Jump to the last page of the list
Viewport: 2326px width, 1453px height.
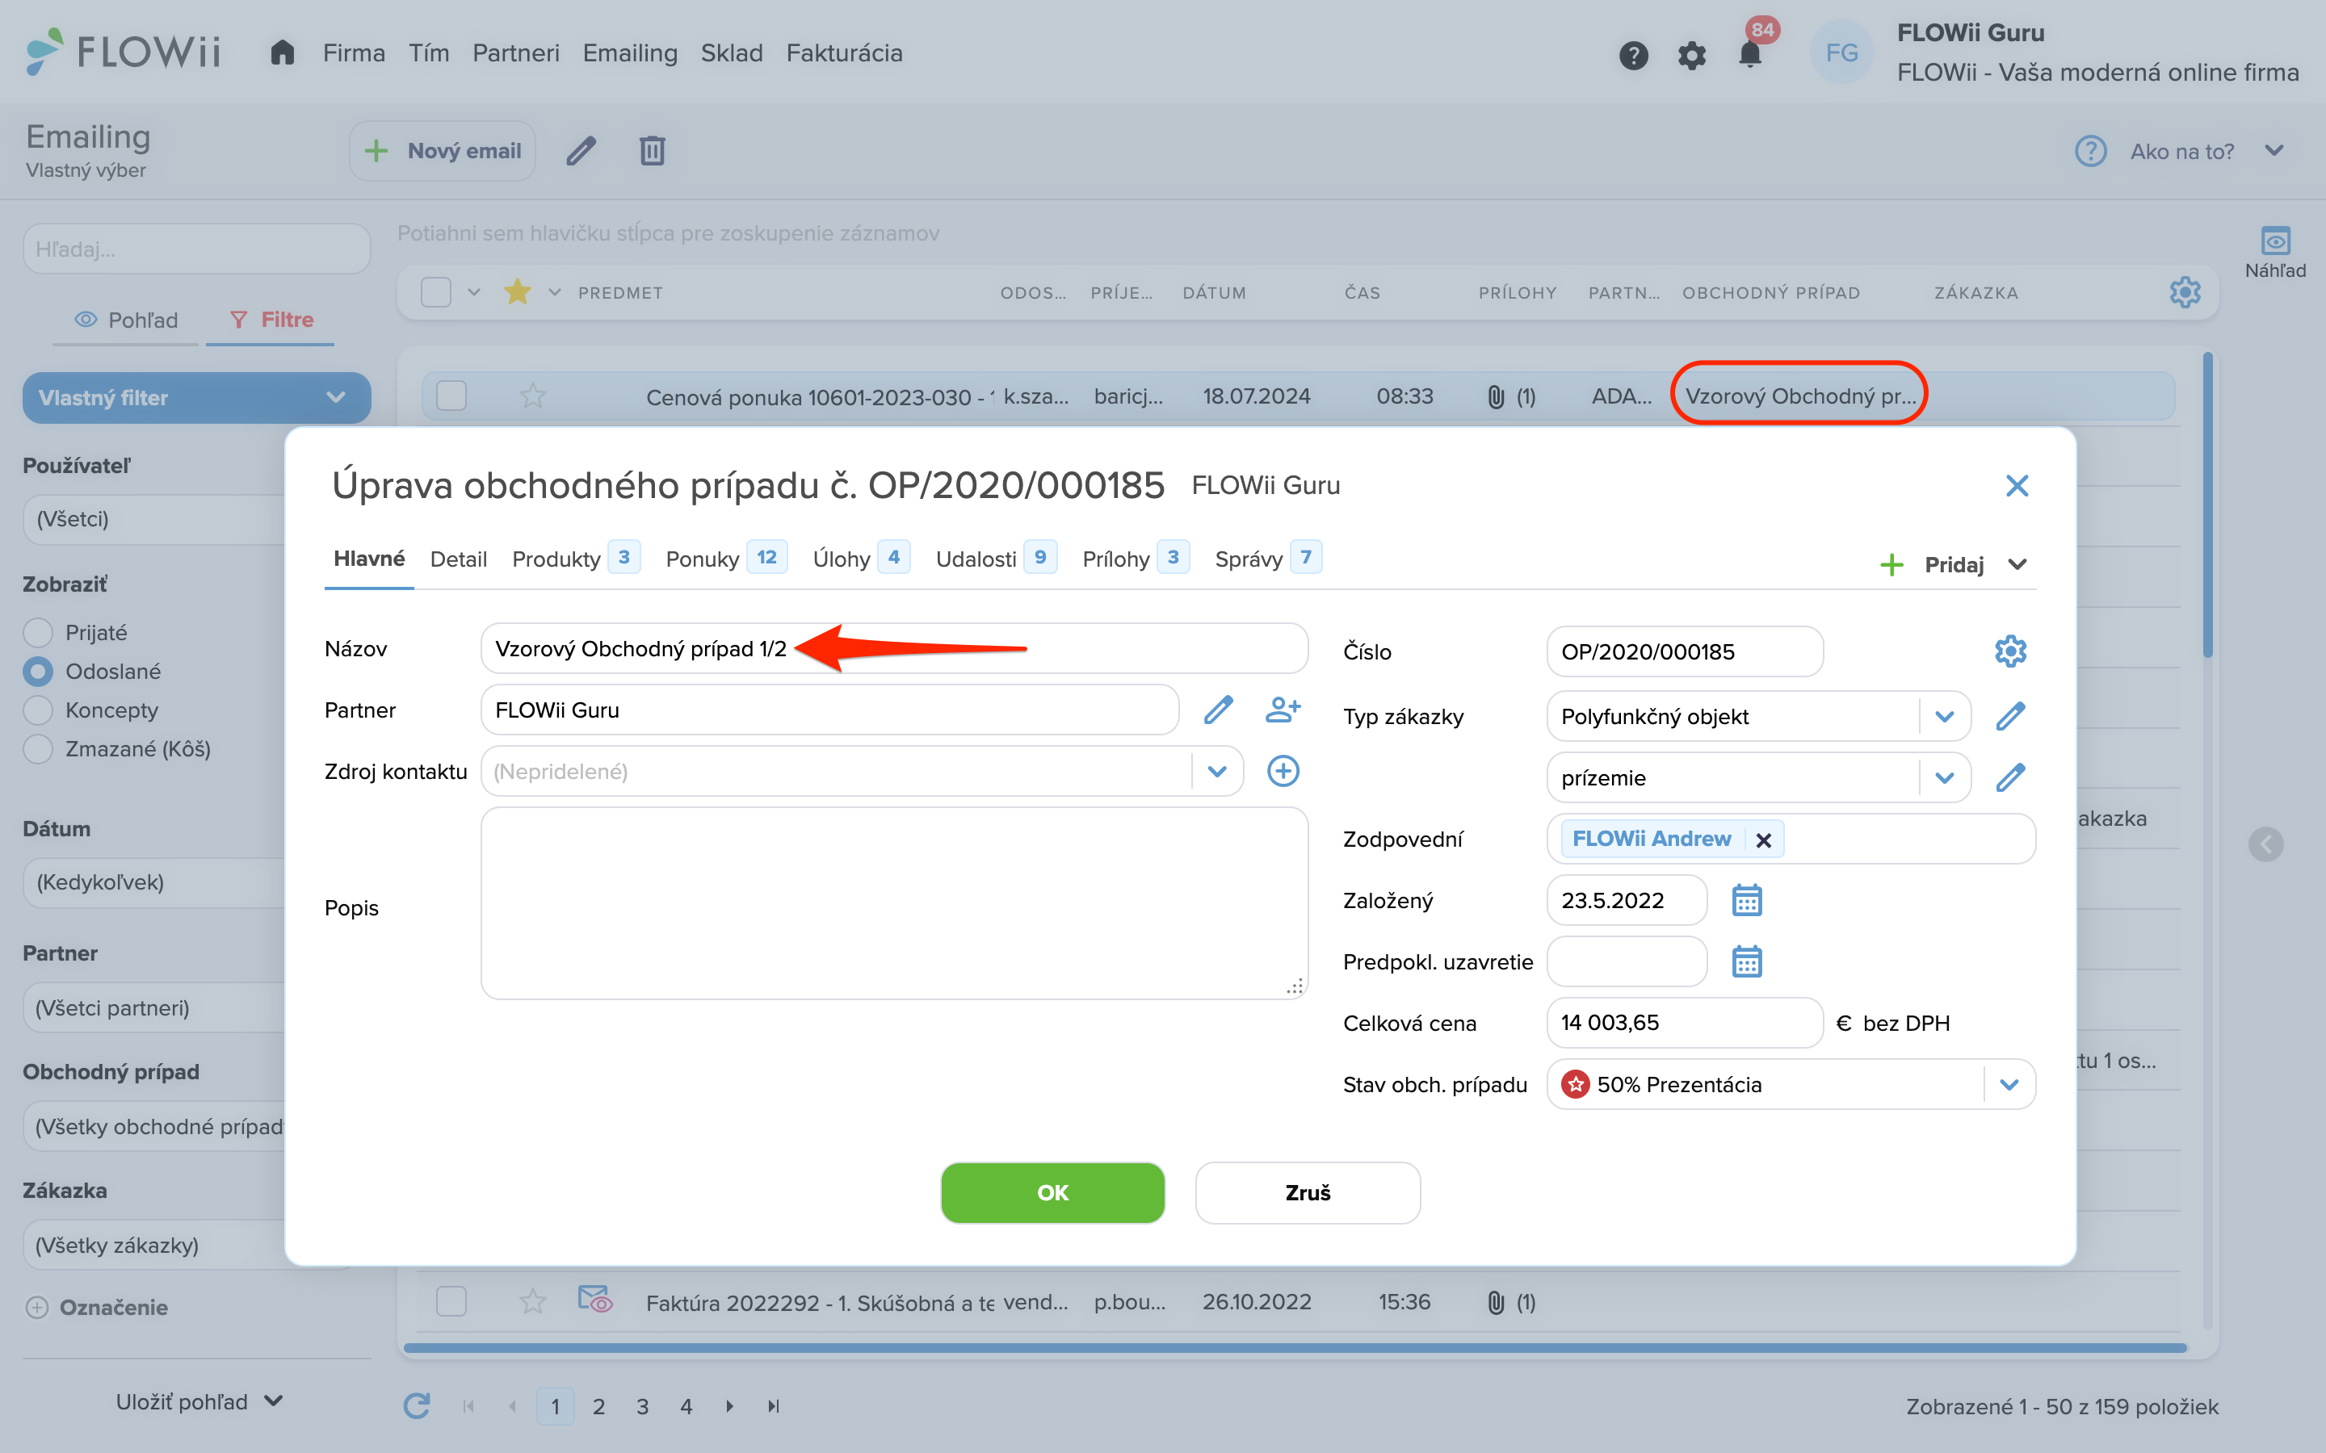pos(773,1406)
